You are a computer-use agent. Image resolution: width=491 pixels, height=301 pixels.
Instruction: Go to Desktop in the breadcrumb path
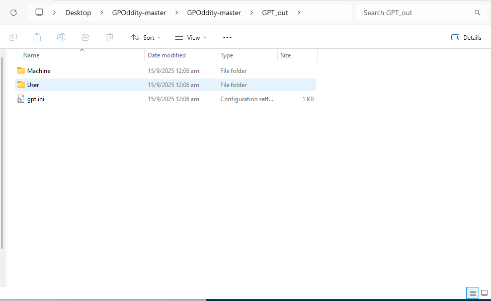pyautogui.click(x=78, y=13)
